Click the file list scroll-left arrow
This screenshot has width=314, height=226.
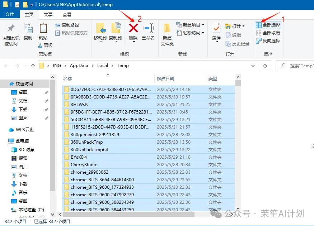pyautogui.click(x=60, y=214)
